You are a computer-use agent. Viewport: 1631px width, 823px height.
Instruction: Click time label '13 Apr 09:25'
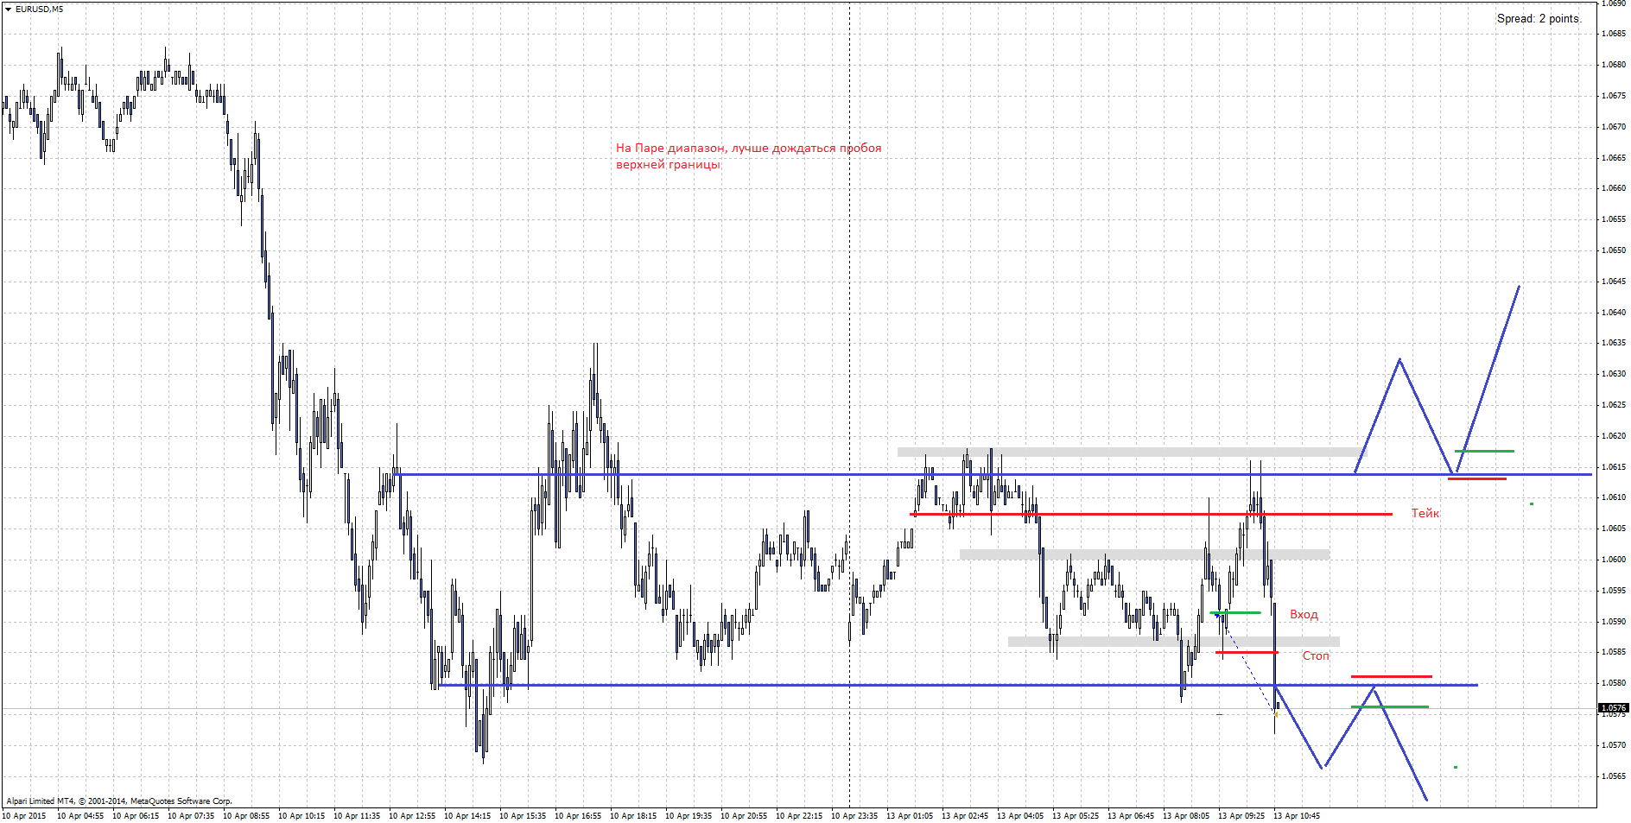point(1241,815)
